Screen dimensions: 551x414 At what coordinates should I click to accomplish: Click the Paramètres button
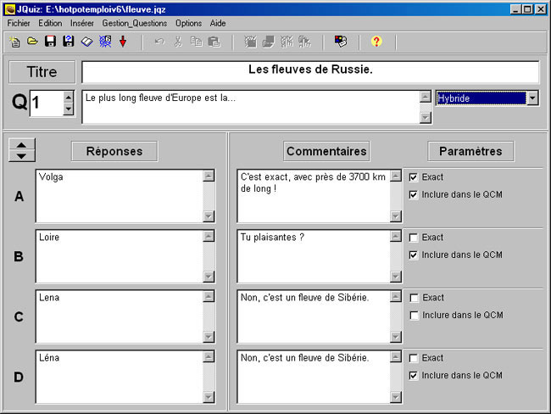(x=470, y=151)
